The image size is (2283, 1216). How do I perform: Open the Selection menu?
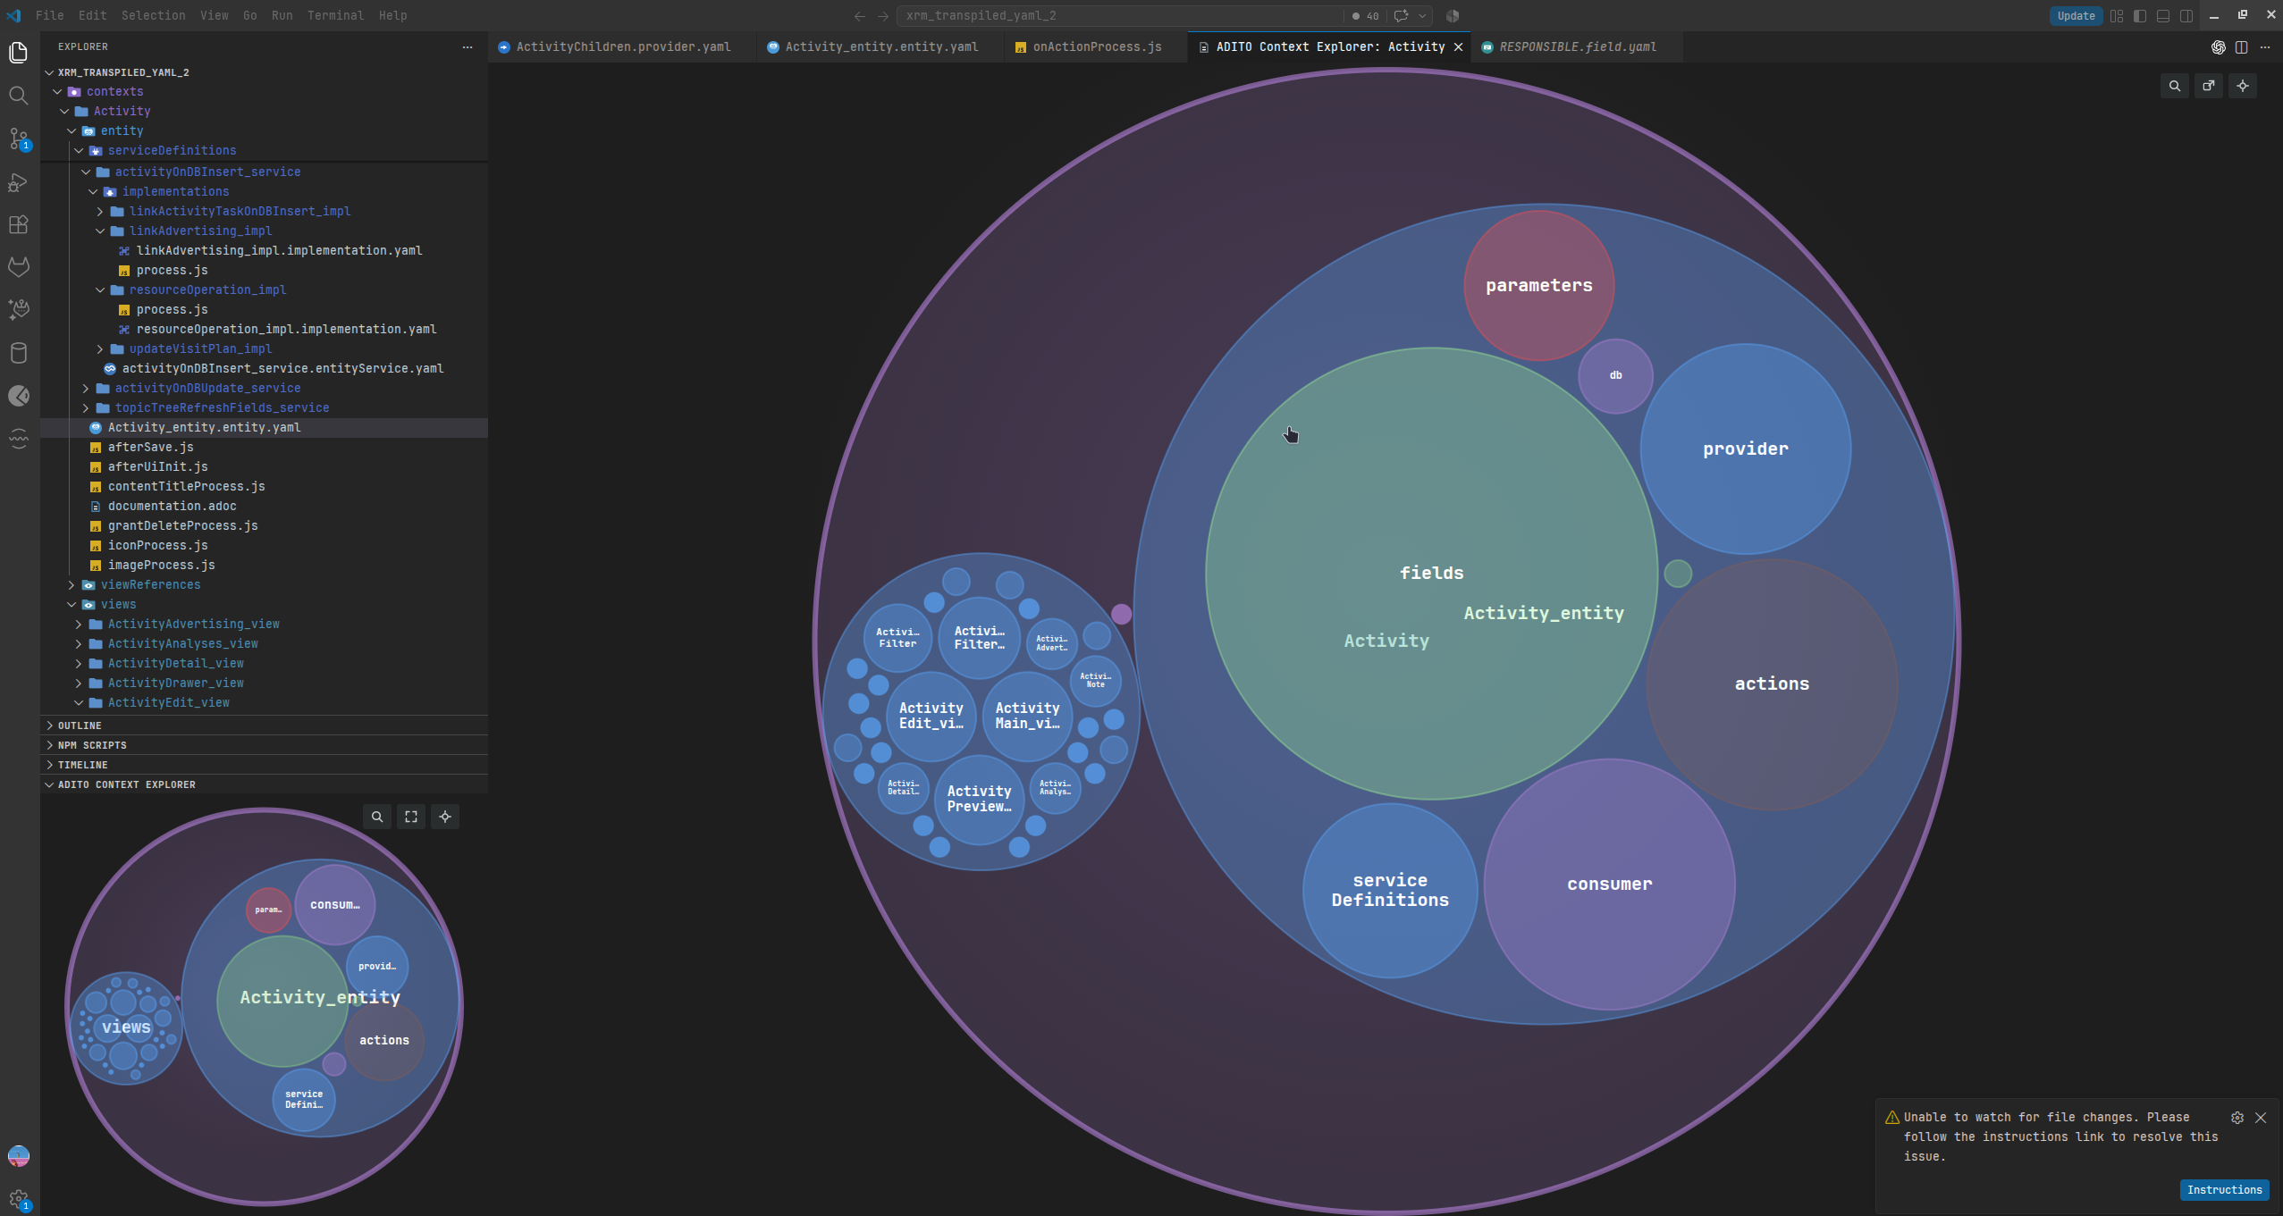pyautogui.click(x=153, y=15)
